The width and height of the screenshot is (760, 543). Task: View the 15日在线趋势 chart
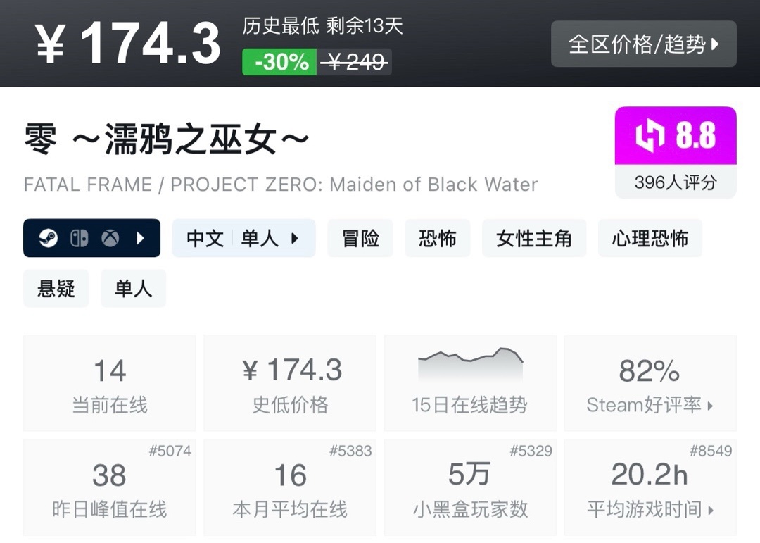[x=470, y=383]
